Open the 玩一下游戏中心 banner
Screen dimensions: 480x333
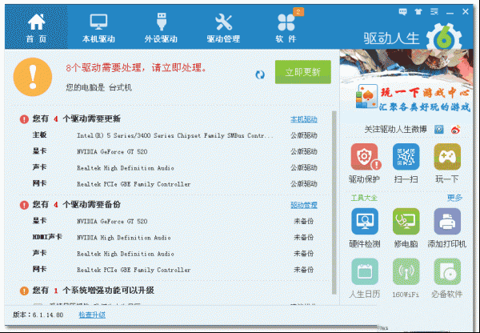click(406, 81)
